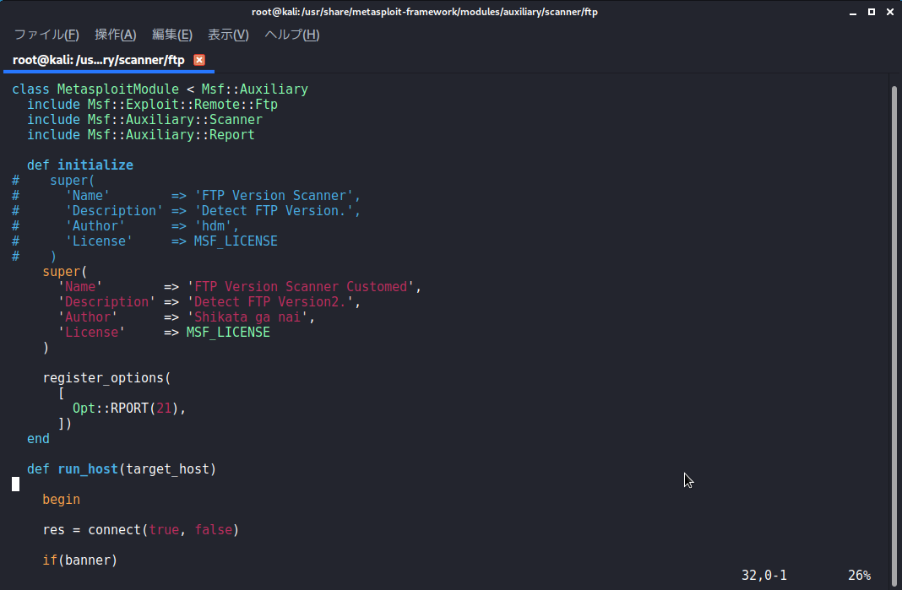The image size is (902, 590).
Task: Click 'Opt::RPORT(21),' line
Action: 129,409
